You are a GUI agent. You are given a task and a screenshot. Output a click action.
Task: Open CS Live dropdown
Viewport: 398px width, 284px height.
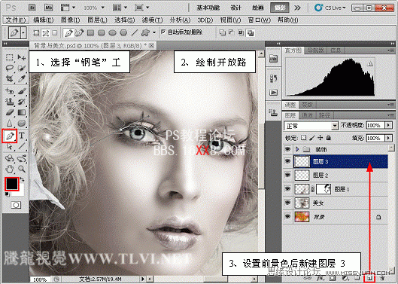330,8
